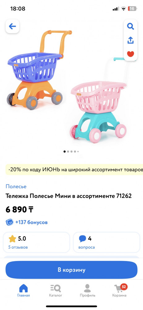Tap the back arrow icon
This screenshot has height=310, width=143.
(x=12, y=26)
